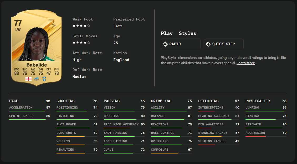Open the Learn More link
297x164 pixels.
pyautogui.click(x=246, y=63)
